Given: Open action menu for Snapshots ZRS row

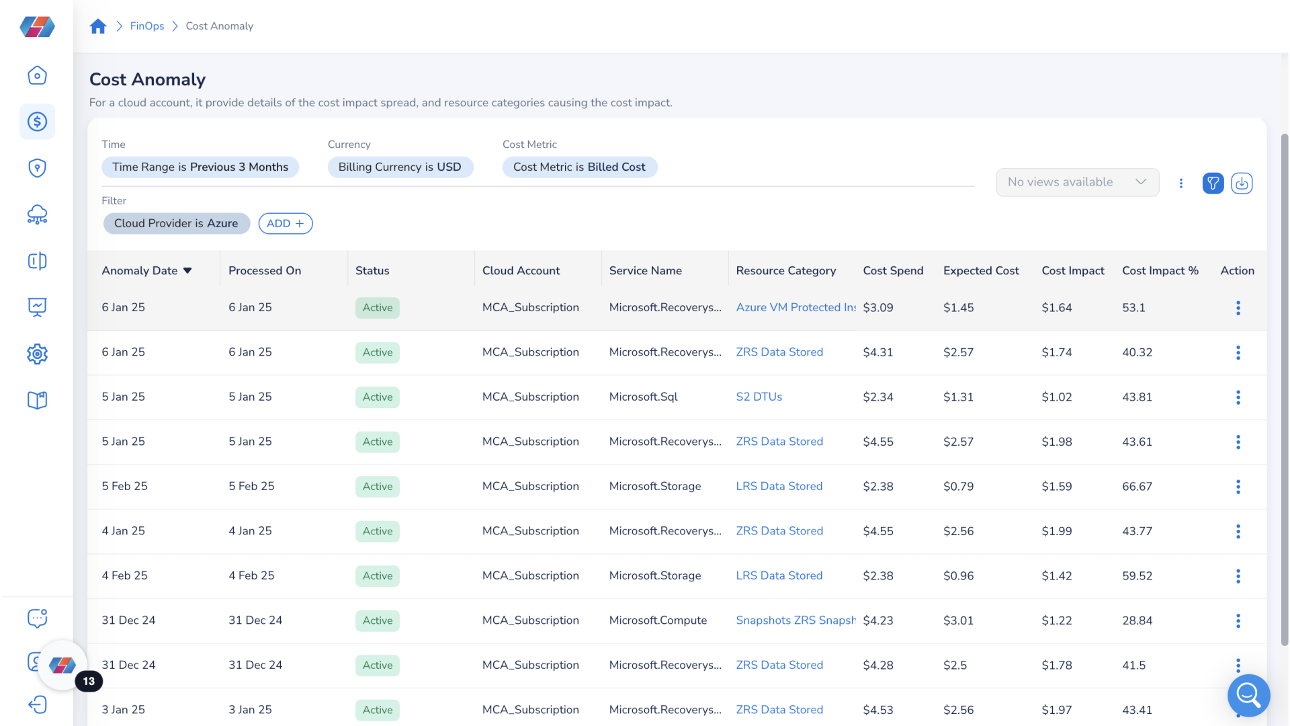Looking at the screenshot, I should (x=1238, y=620).
